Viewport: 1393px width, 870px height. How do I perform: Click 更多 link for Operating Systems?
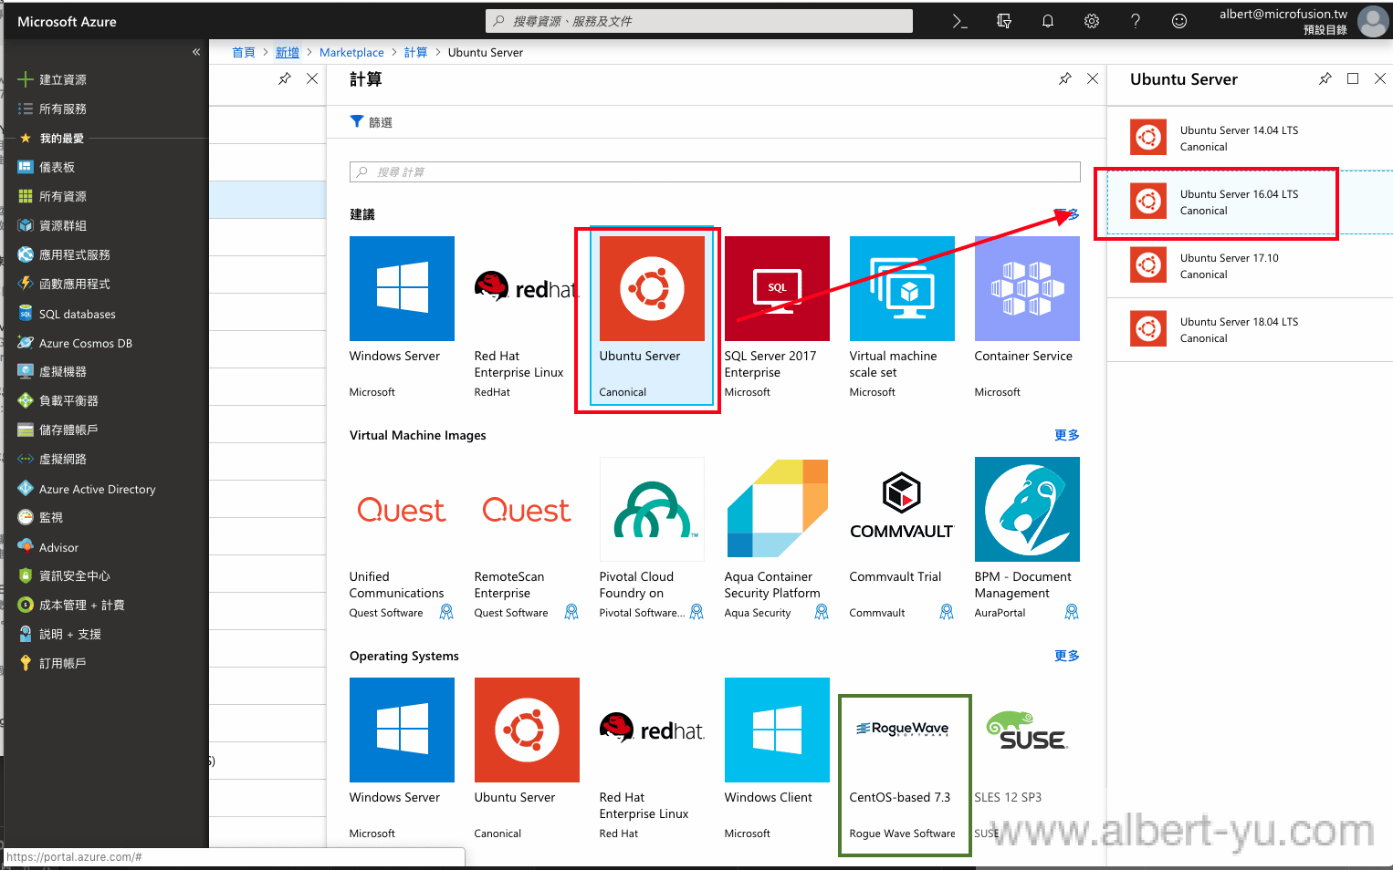(x=1066, y=656)
